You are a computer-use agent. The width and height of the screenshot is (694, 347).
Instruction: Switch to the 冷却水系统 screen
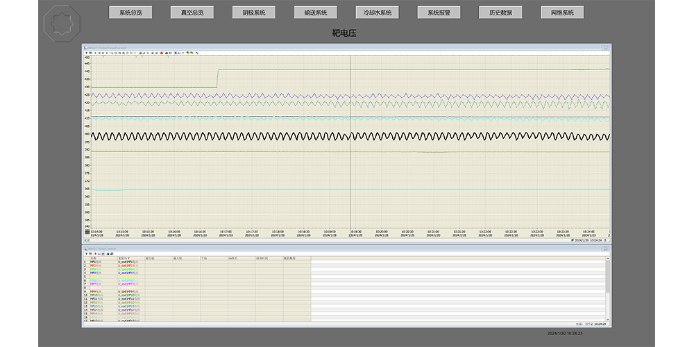click(x=377, y=12)
